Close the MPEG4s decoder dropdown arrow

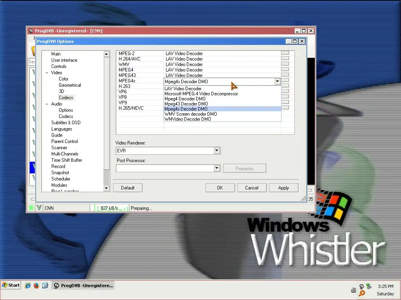click(x=278, y=81)
